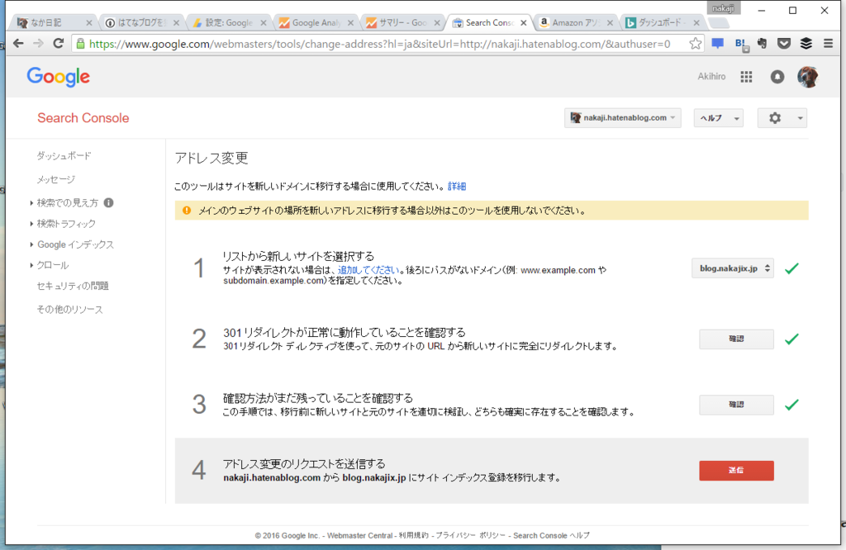Screen dimensions: 846x550
Task: Open the Google apps grid
Action: (x=746, y=77)
